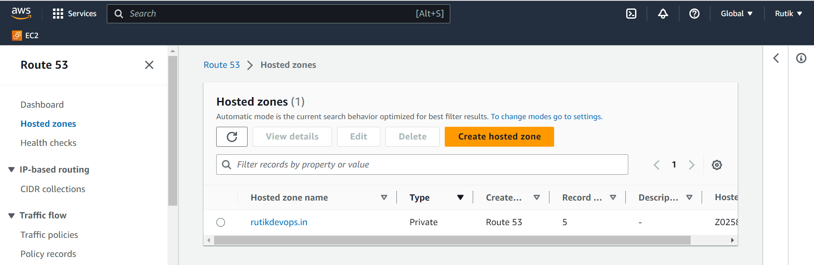Refresh the hosted zones list
Image resolution: width=814 pixels, height=265 pixels.
pos(232,137)
